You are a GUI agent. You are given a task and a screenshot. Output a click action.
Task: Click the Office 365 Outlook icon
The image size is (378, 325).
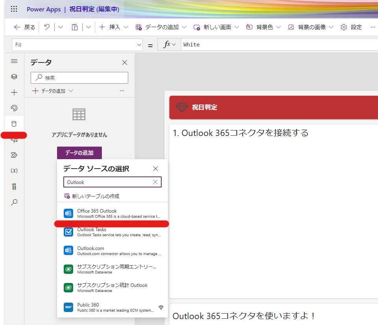pyautogui.click(x=68, y=213)
